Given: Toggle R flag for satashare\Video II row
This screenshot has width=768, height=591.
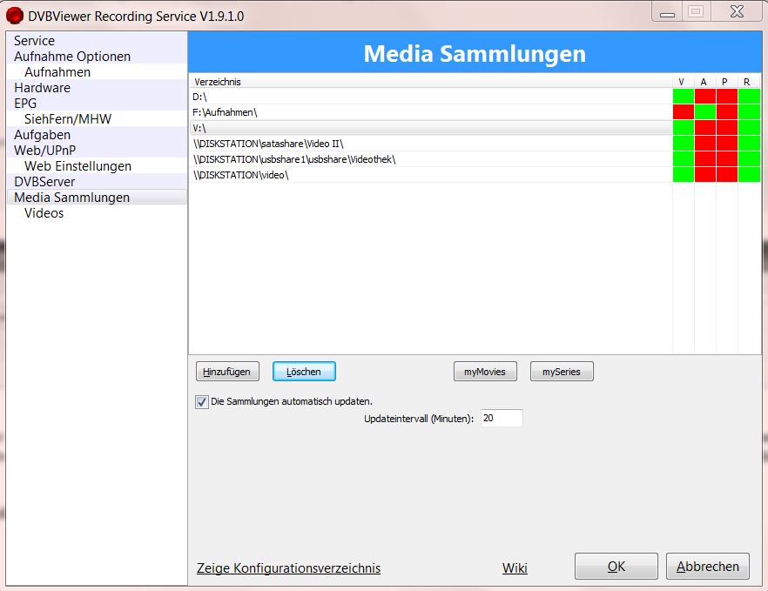Looking at the screenshot, I should 750,144.
